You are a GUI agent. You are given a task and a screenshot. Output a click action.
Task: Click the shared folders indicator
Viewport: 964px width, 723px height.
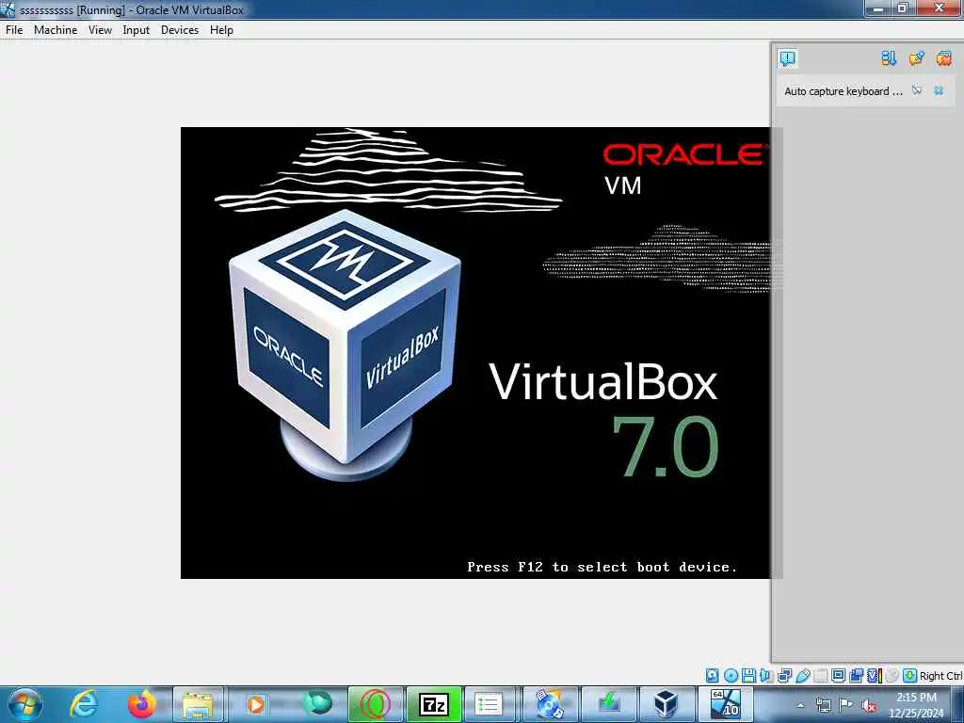(x=820, y=676)
